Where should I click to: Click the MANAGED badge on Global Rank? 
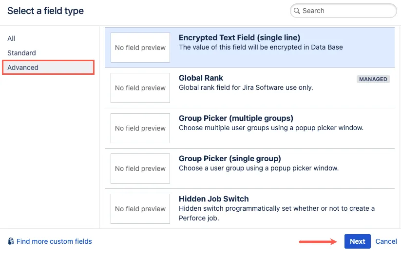pyautogui.click(x=373, y=79)
